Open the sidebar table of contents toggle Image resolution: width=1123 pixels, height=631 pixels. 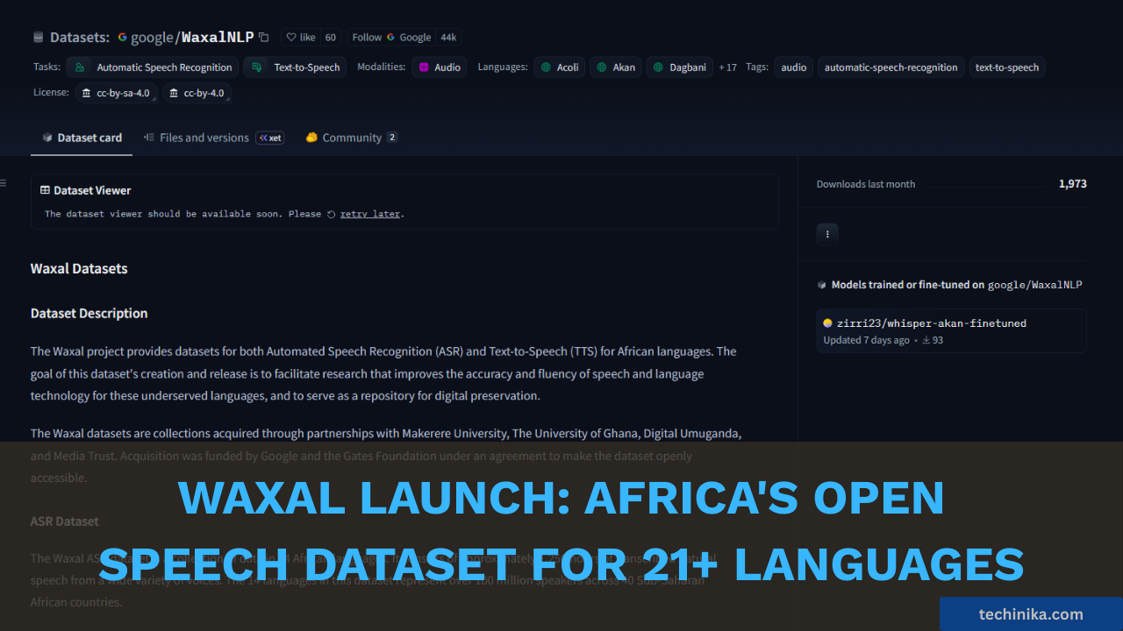4,182
